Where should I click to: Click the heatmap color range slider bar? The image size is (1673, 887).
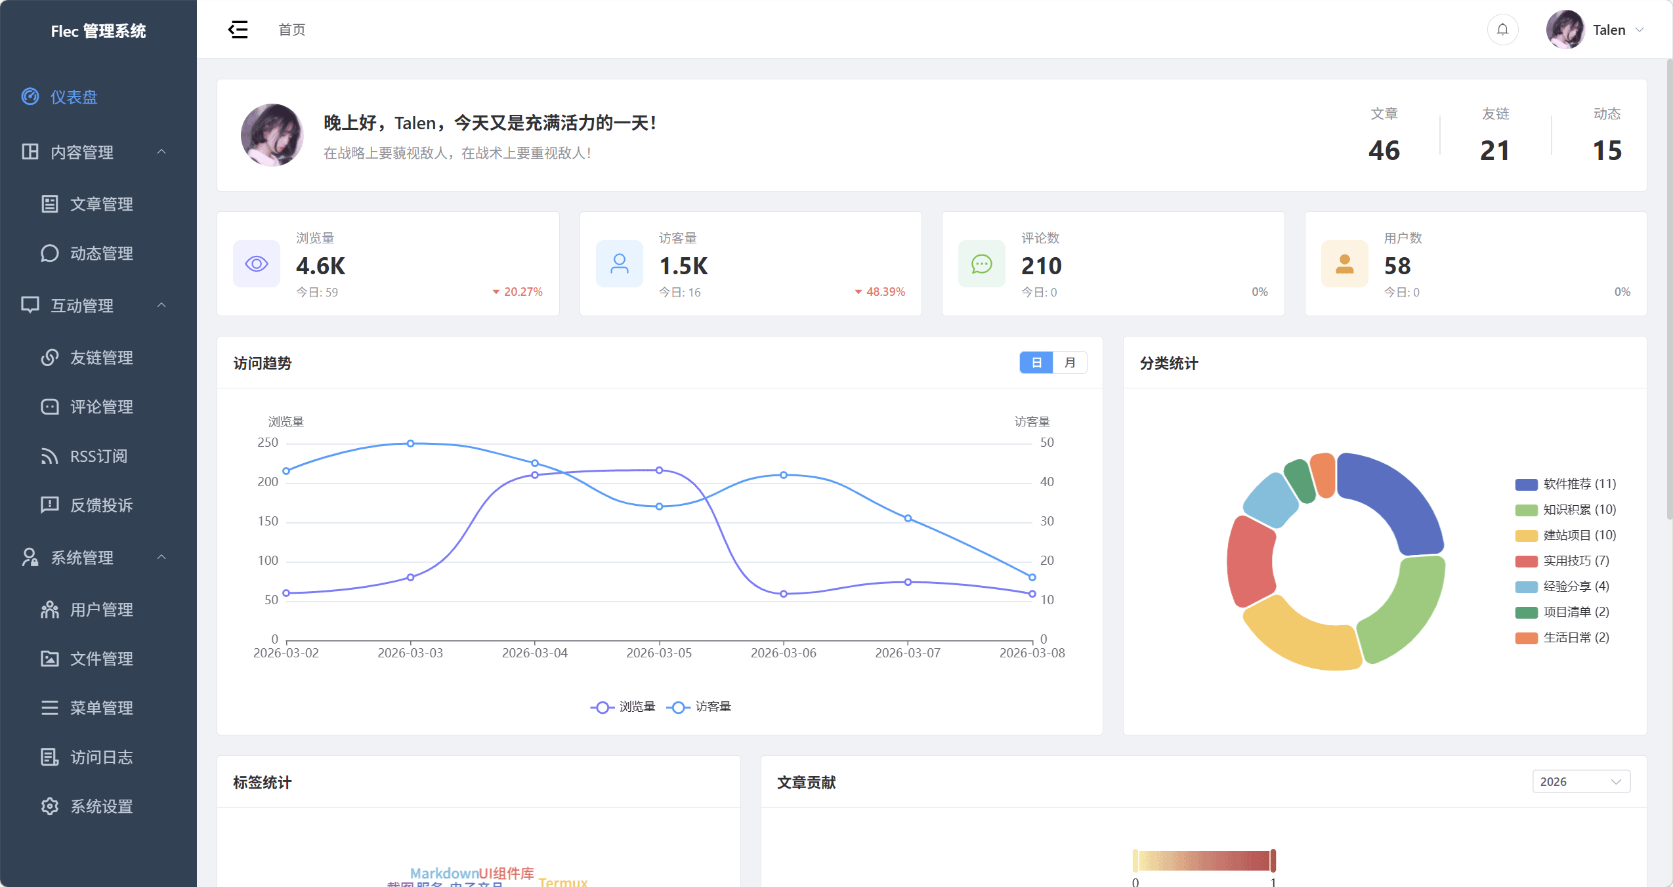point(1204,860)
